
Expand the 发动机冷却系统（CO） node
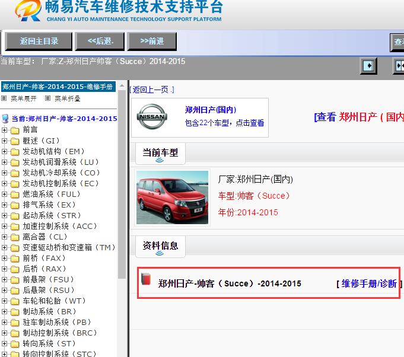[4, 173]
